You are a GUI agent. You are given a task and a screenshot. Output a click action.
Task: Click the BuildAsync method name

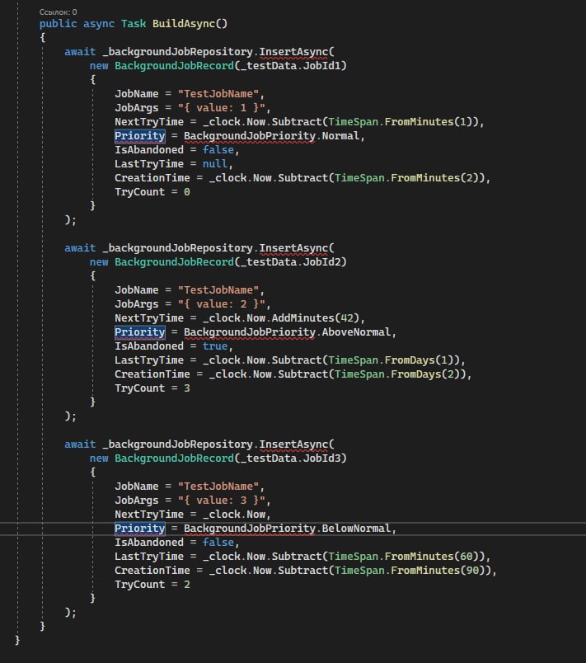(184, 24)
